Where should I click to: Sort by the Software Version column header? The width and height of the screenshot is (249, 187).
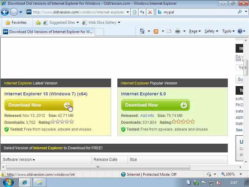coord(46,160)
